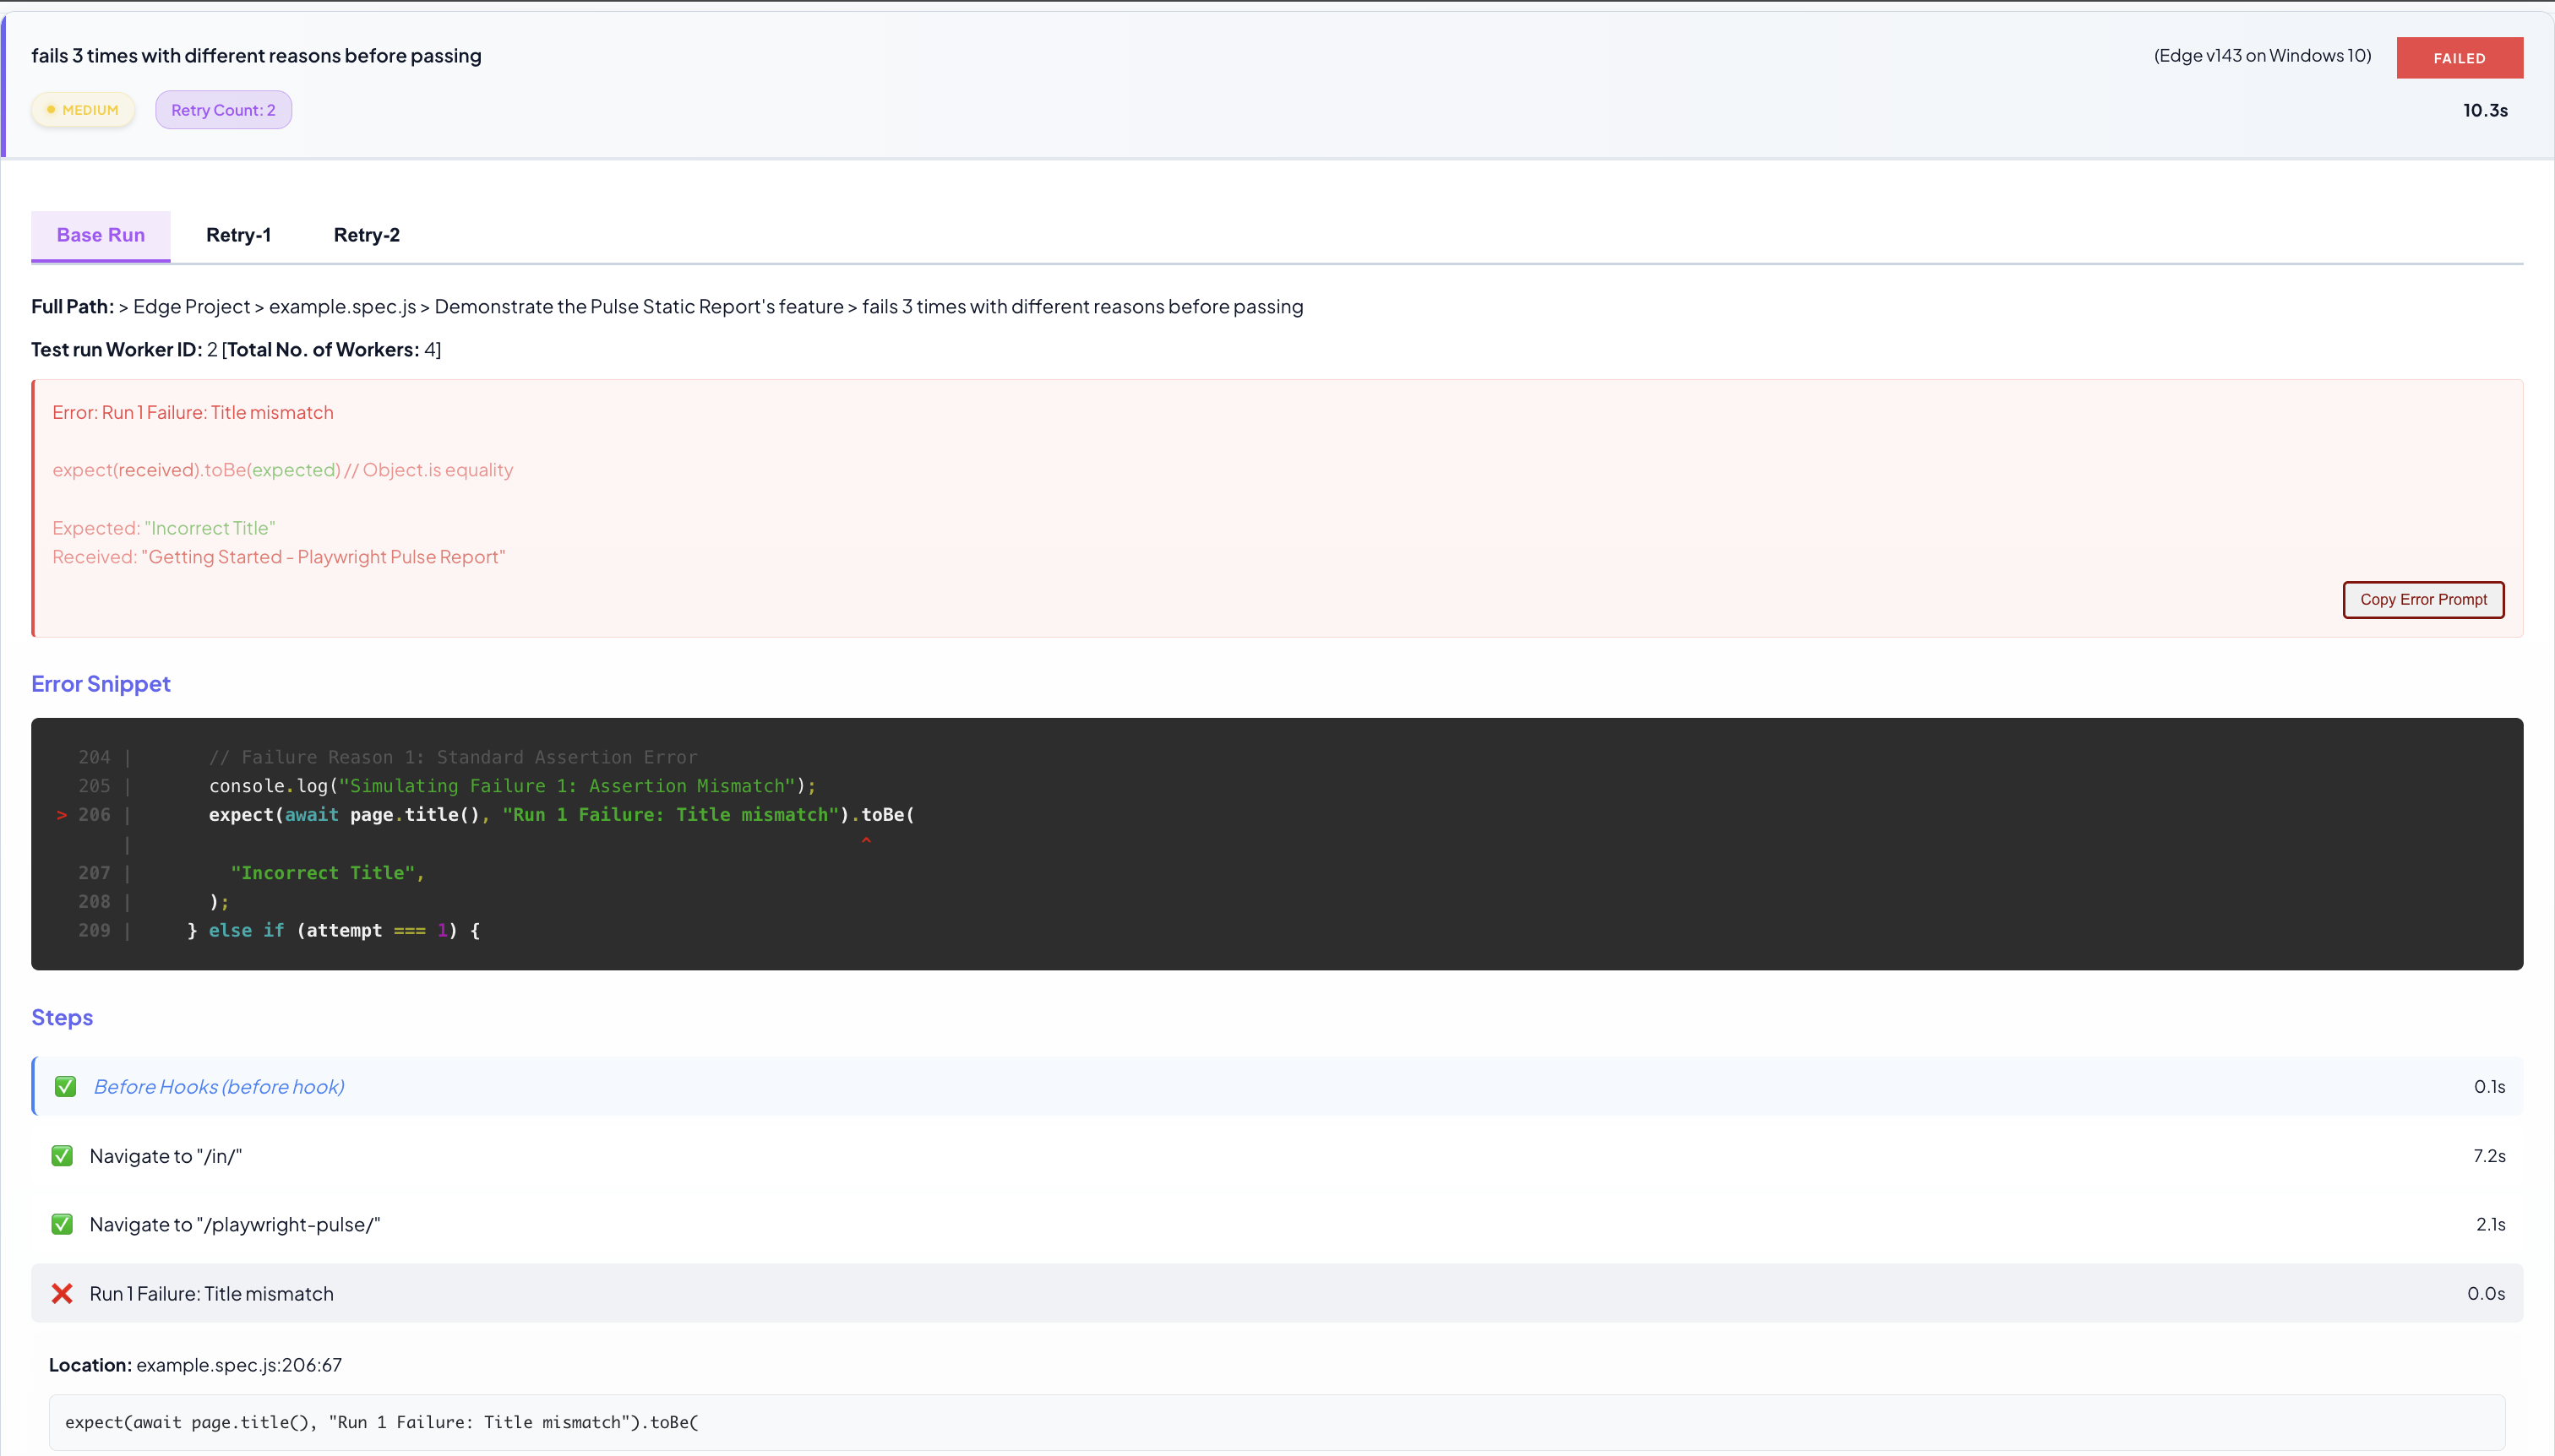
Task: Click the red X icon on failed step
Action: click(x=62, y=1294)
